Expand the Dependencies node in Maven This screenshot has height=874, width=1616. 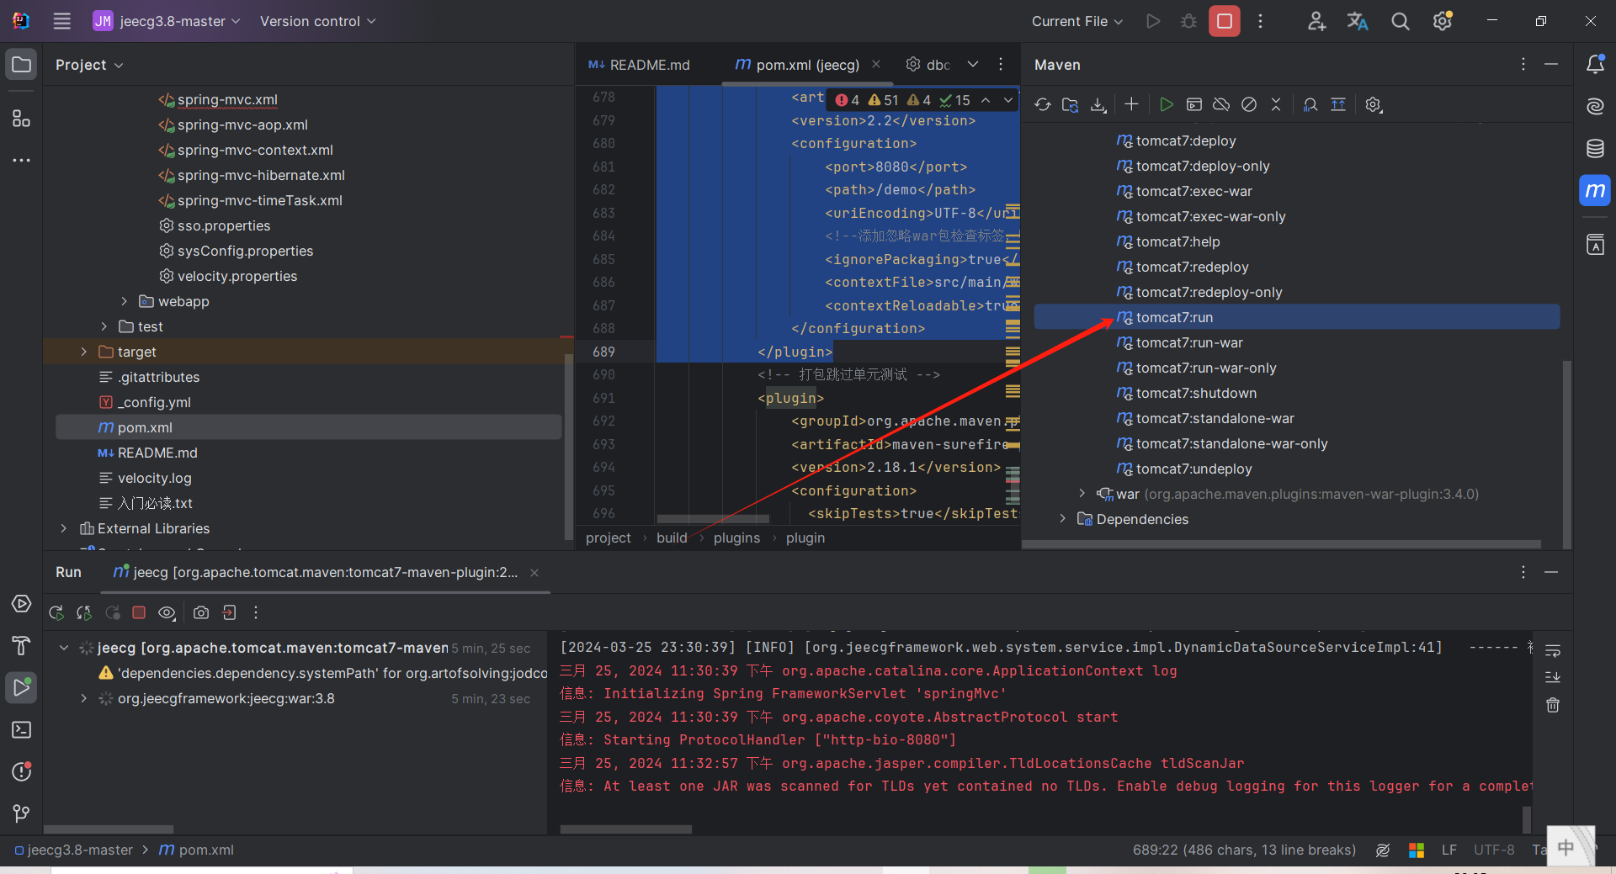[x=1062, y=519]
